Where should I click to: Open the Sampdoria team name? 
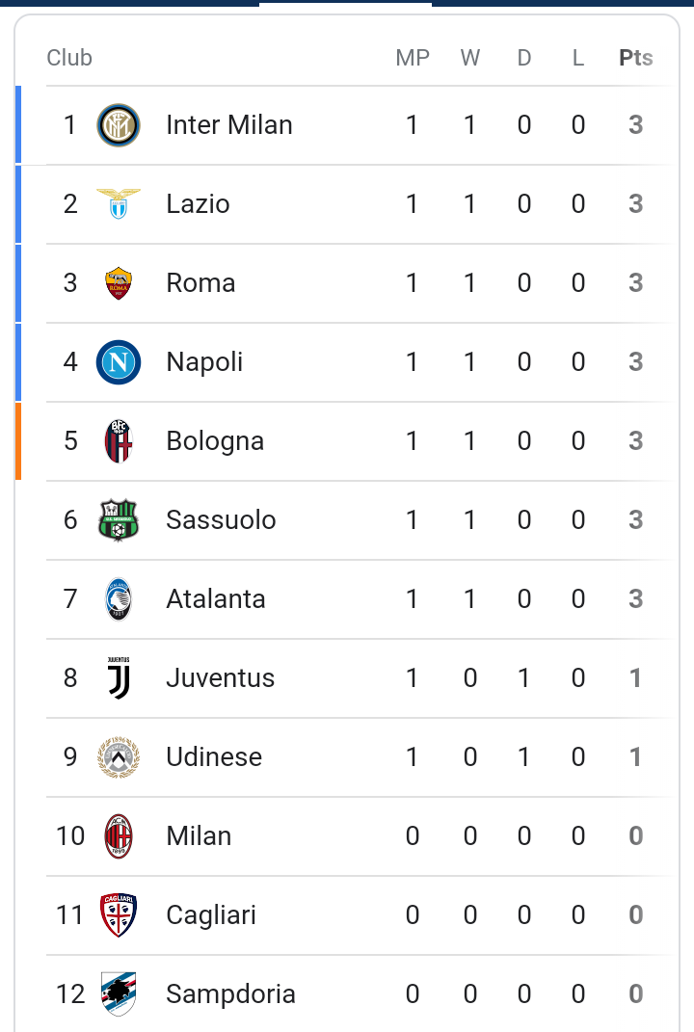[230, 993]
